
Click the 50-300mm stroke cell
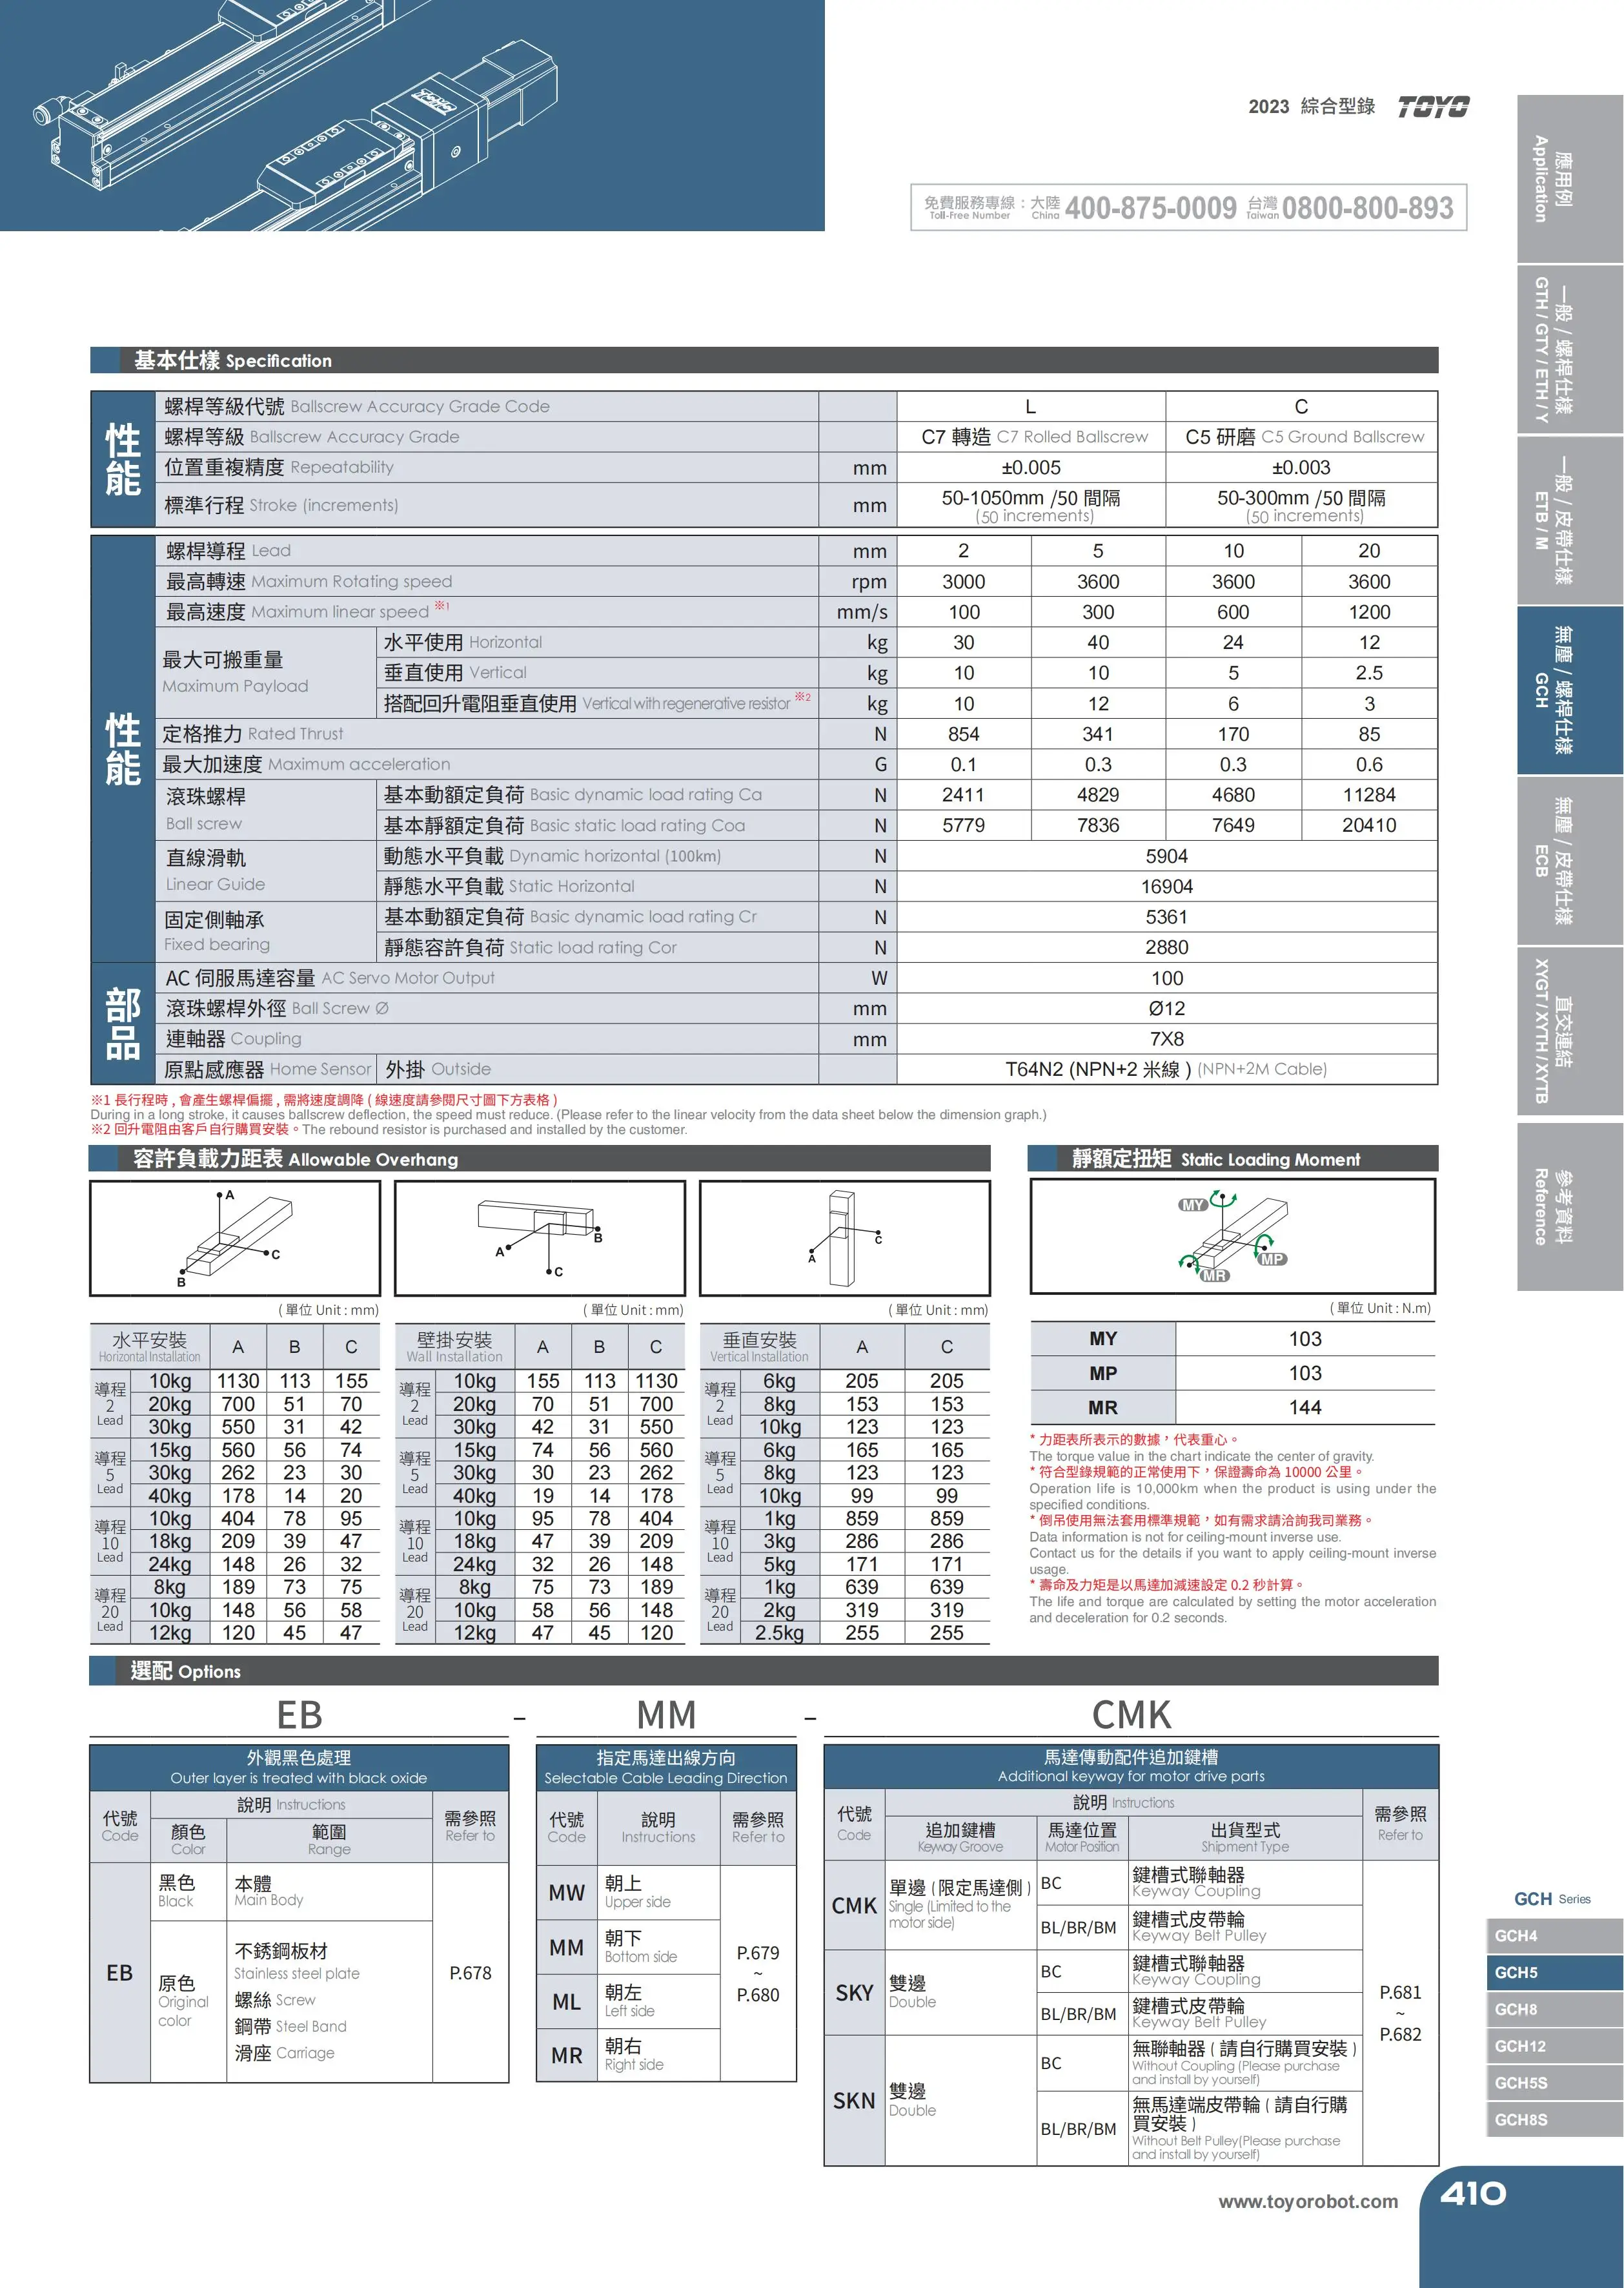[1302, 505]
